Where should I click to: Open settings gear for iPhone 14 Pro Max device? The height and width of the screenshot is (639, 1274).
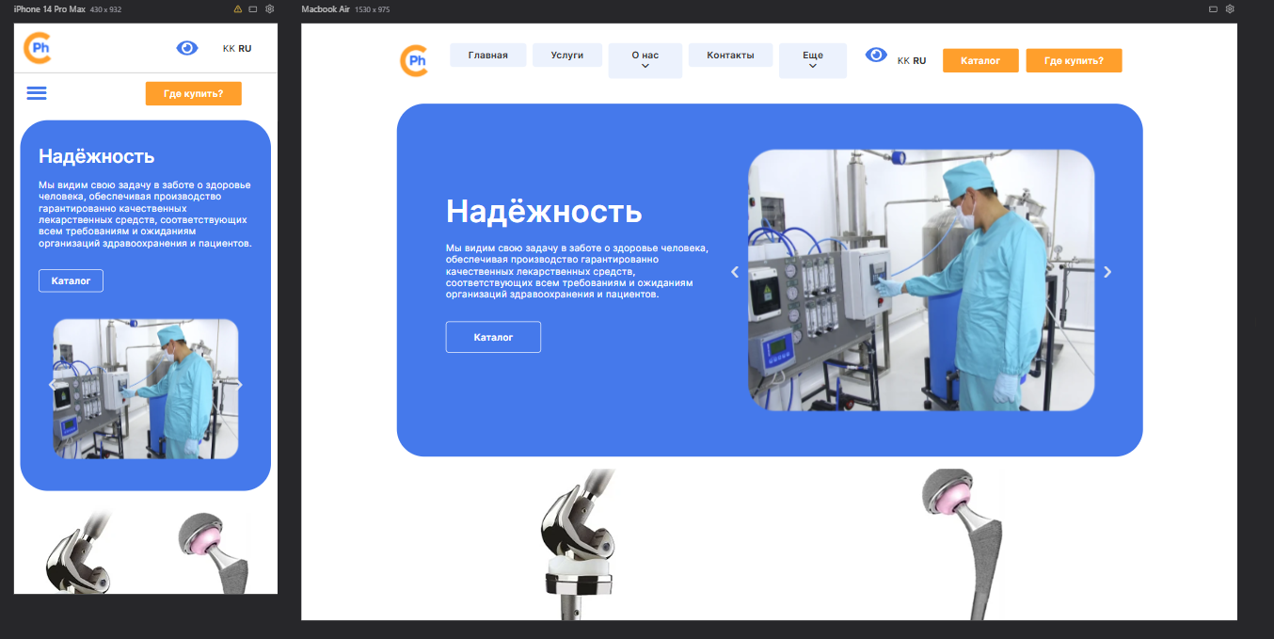[270, 8]
